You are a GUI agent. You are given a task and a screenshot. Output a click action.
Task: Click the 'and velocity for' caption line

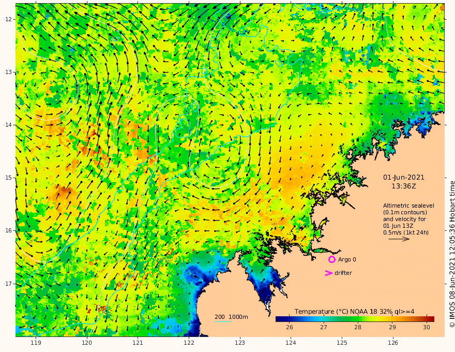point(404,219)
